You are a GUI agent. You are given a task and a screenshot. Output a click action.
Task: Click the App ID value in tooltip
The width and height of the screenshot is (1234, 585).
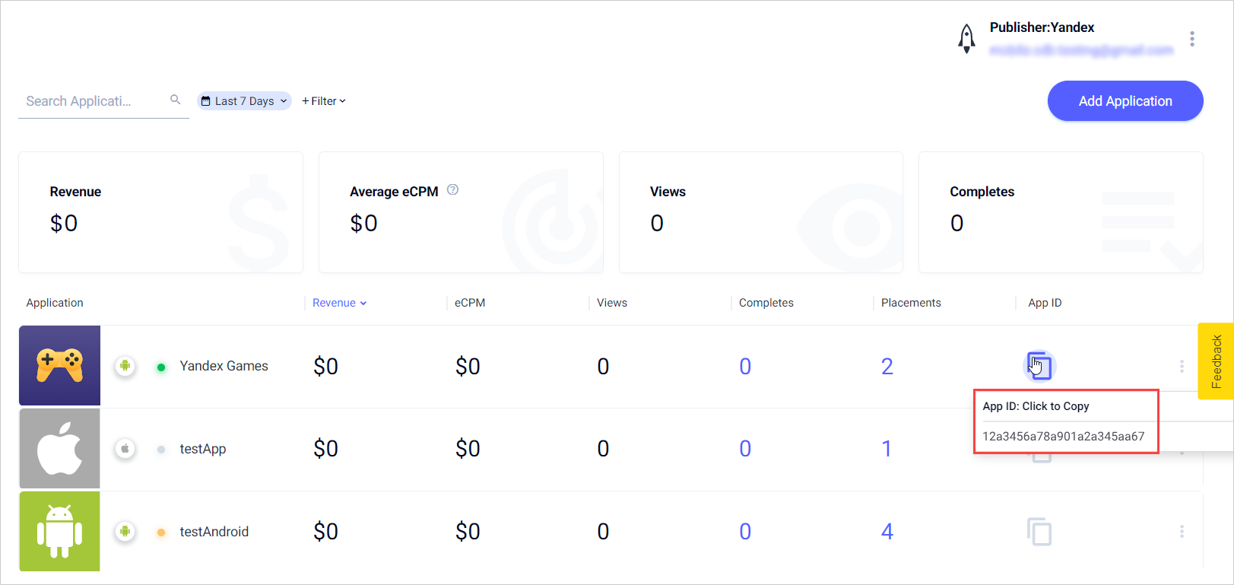(x=1063, y=437)
